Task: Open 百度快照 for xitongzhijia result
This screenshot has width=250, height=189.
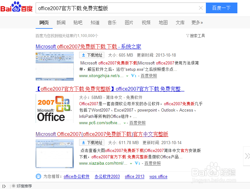Action: pyautogui.click(x=149, y=76)
